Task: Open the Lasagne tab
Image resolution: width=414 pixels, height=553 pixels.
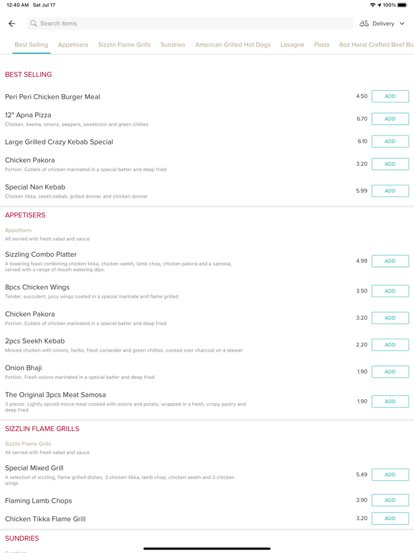Action: tap(292, 44)
